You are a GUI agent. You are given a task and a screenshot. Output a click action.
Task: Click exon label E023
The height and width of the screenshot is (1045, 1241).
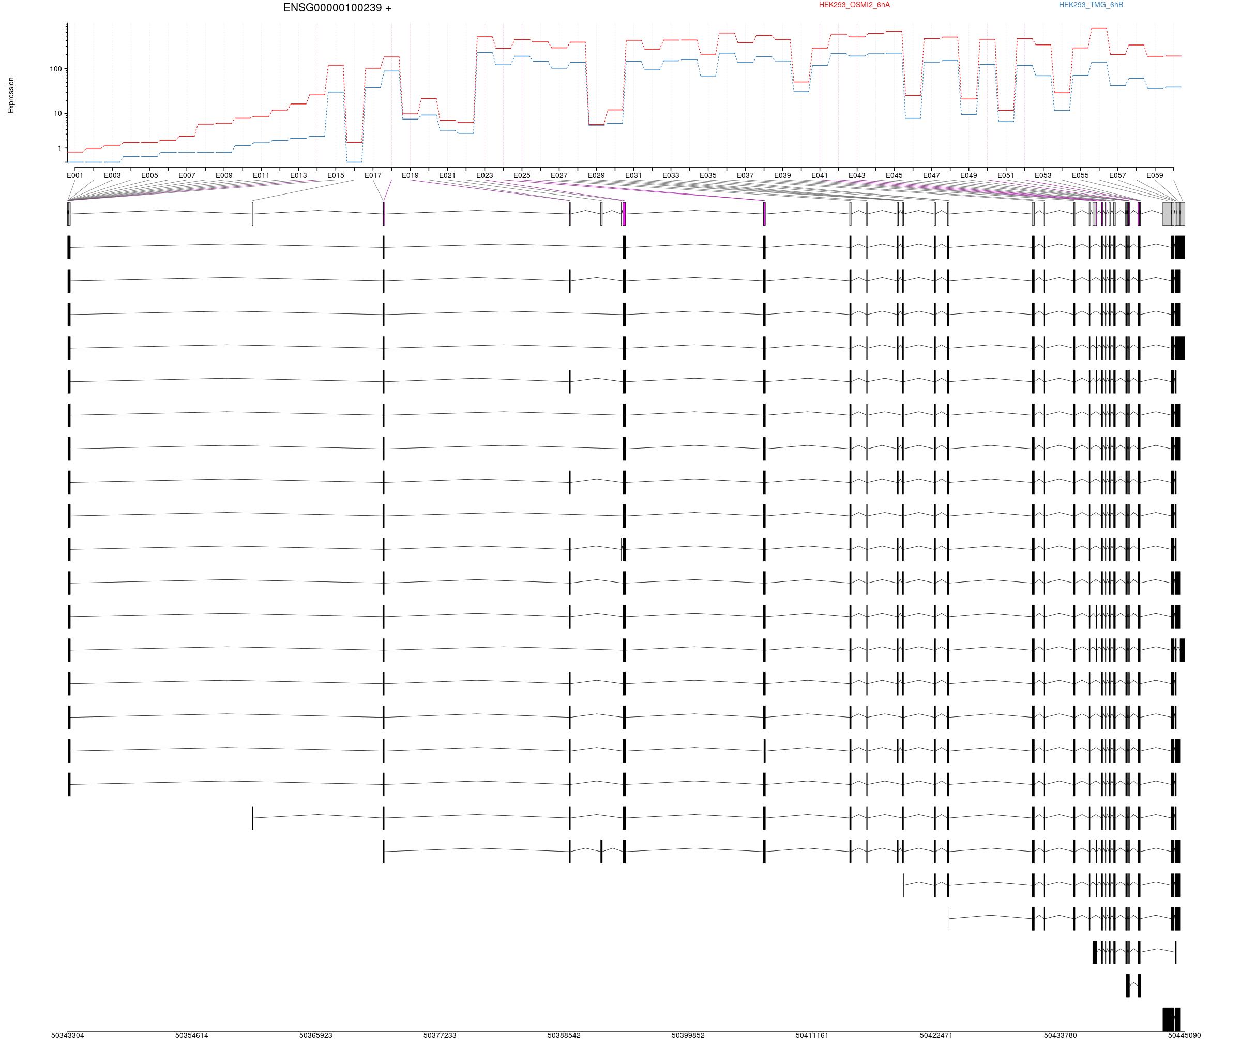click(x=485, y=175)
